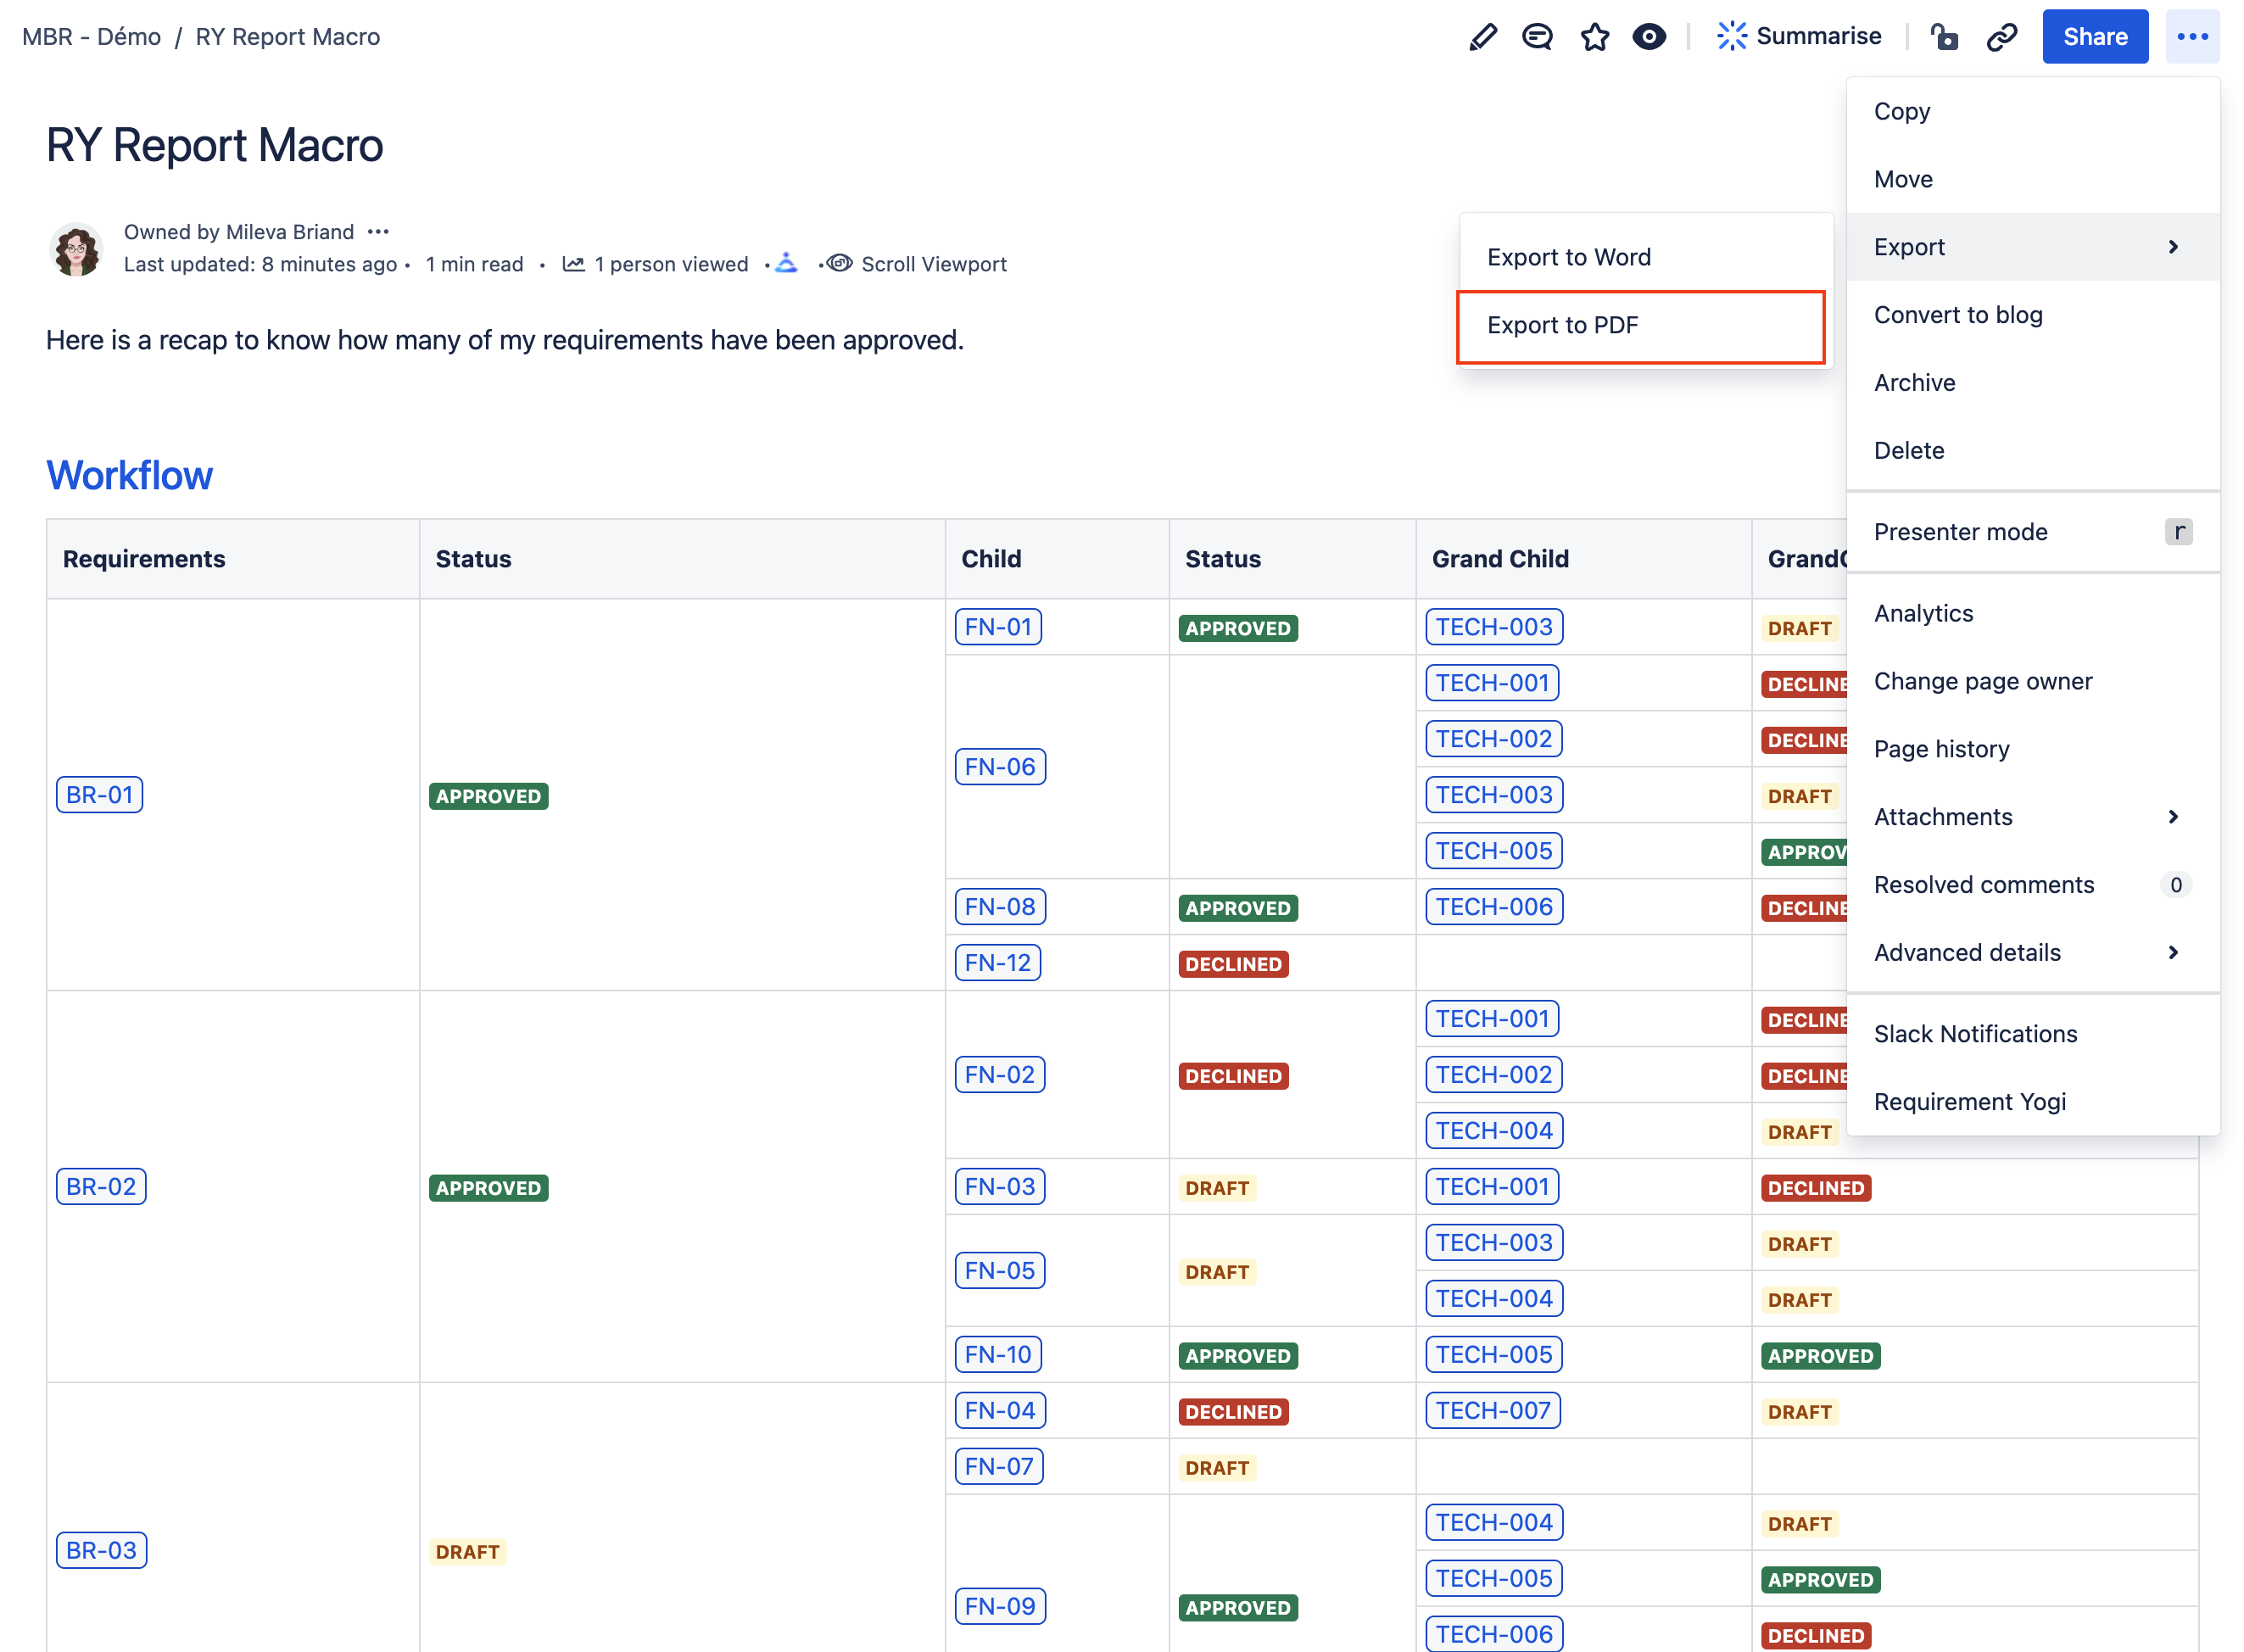Open the more actions ellipsis icon
This screenshot has height=1652, width=2244.
click(2193, 36)
